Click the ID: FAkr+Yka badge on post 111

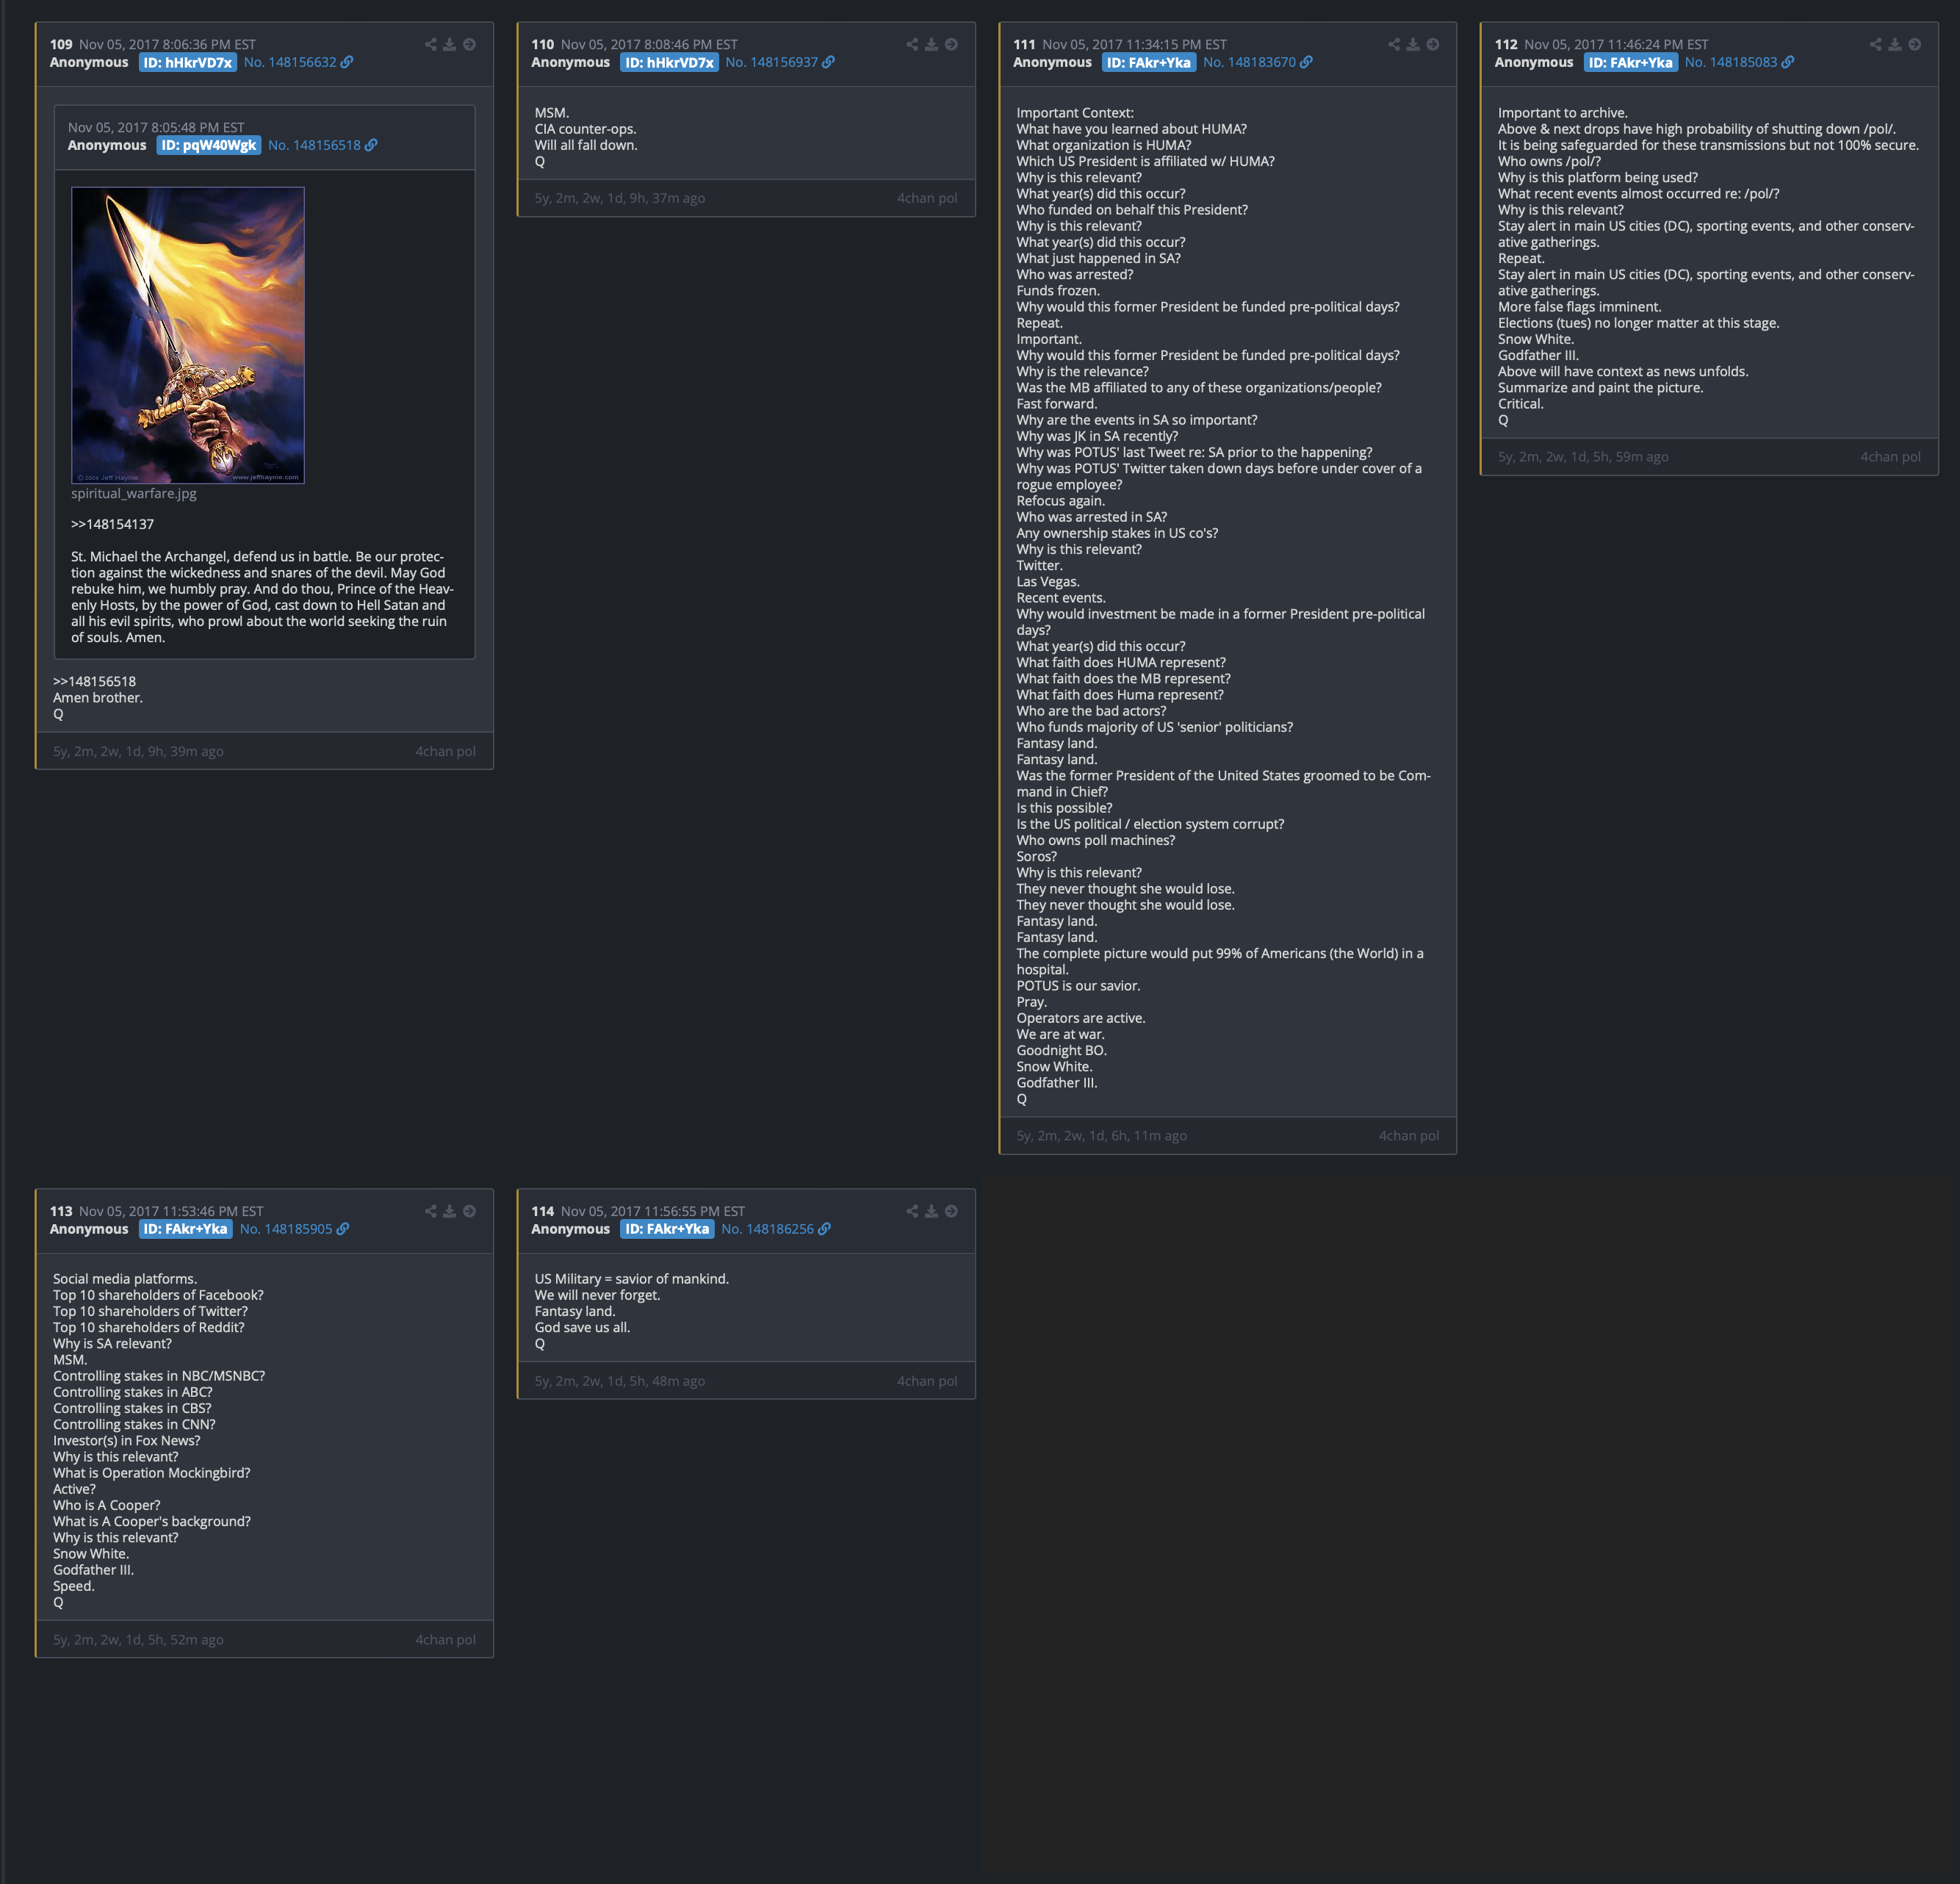click(1149, 62)
